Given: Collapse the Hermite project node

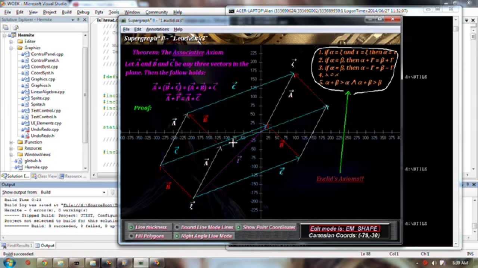Looking at the screenshot, I should coord(4,35).
